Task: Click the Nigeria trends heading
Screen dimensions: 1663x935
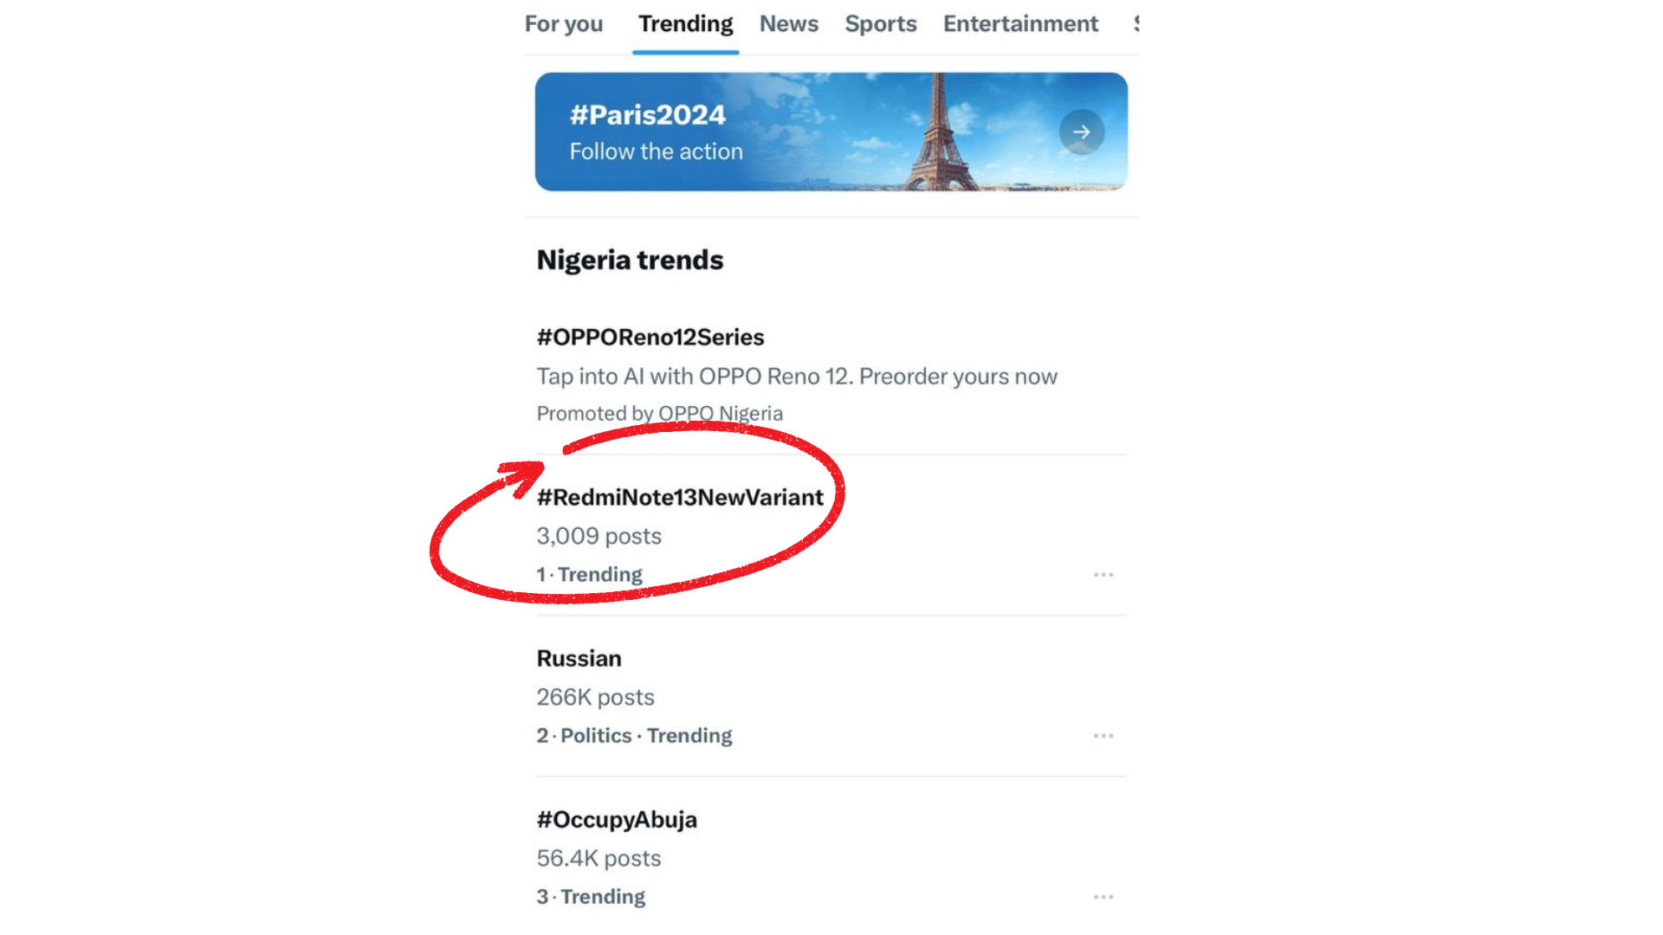Action: click(630, 260)
